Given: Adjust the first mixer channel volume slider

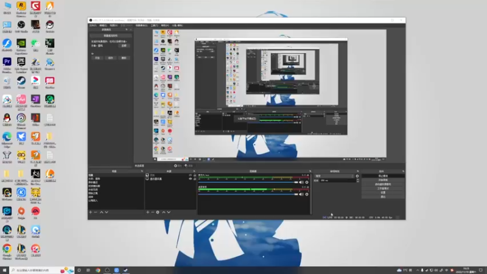Looking at the screenshot, I should (x=248, y=182).
